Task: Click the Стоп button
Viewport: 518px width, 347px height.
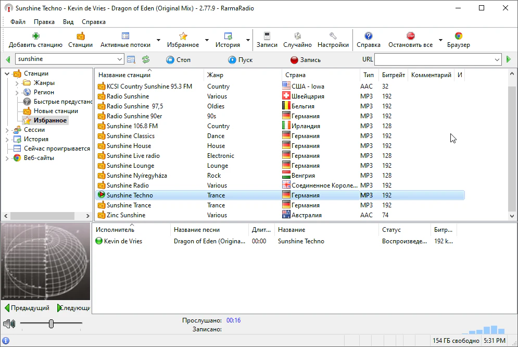Action: click(179, 60)
